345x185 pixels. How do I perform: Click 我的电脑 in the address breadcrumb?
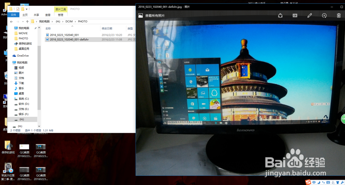44,21
